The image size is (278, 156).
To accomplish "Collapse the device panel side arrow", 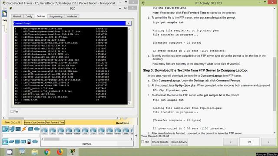I will pyautogui.click(x=136, y=136).
